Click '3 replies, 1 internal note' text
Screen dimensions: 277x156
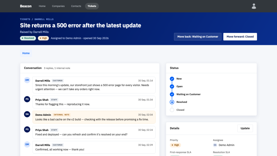(x=57, y=68)
